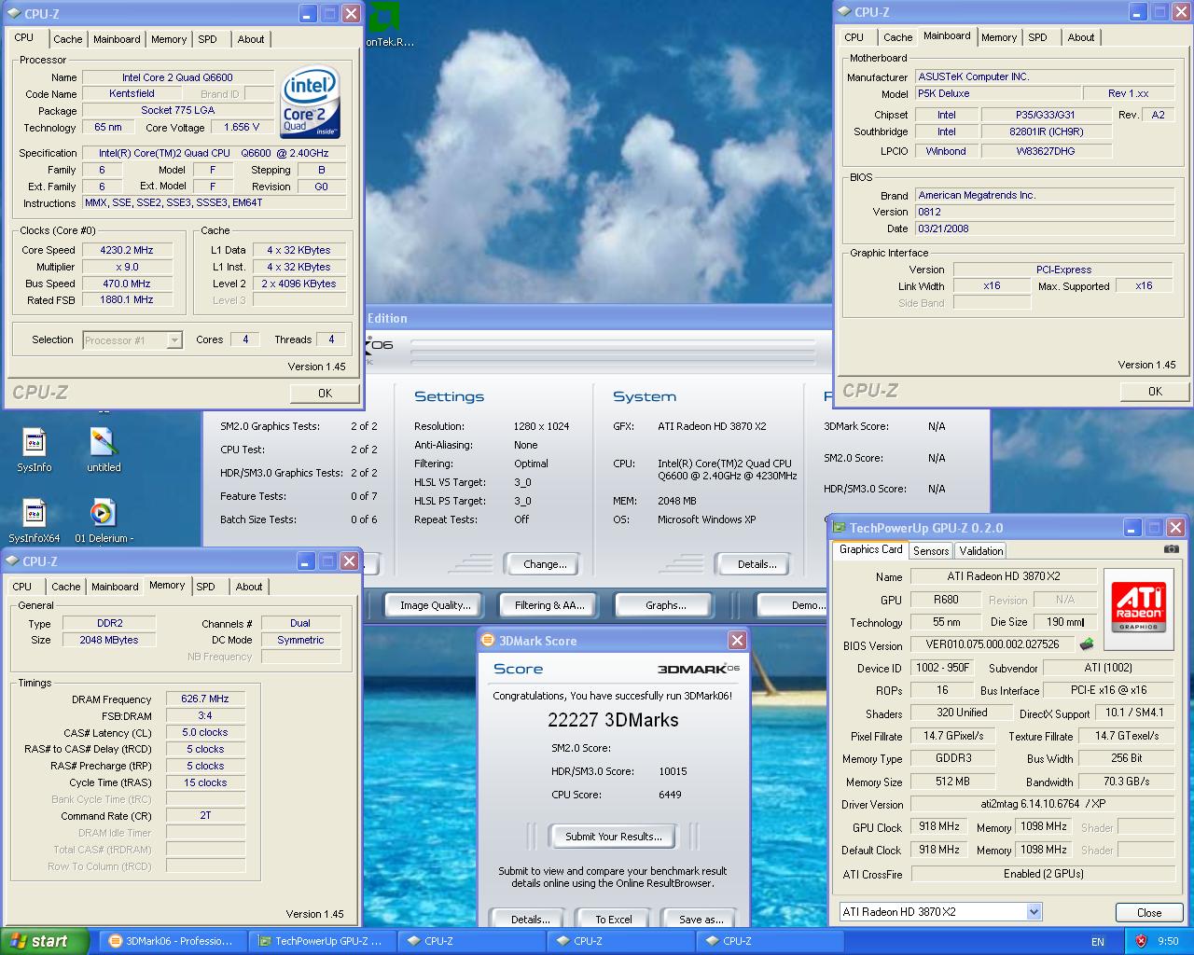Open Cache tab in CPU-Z memory timings window
Viewport: 1194px width, 955px height.
point(66,587)
